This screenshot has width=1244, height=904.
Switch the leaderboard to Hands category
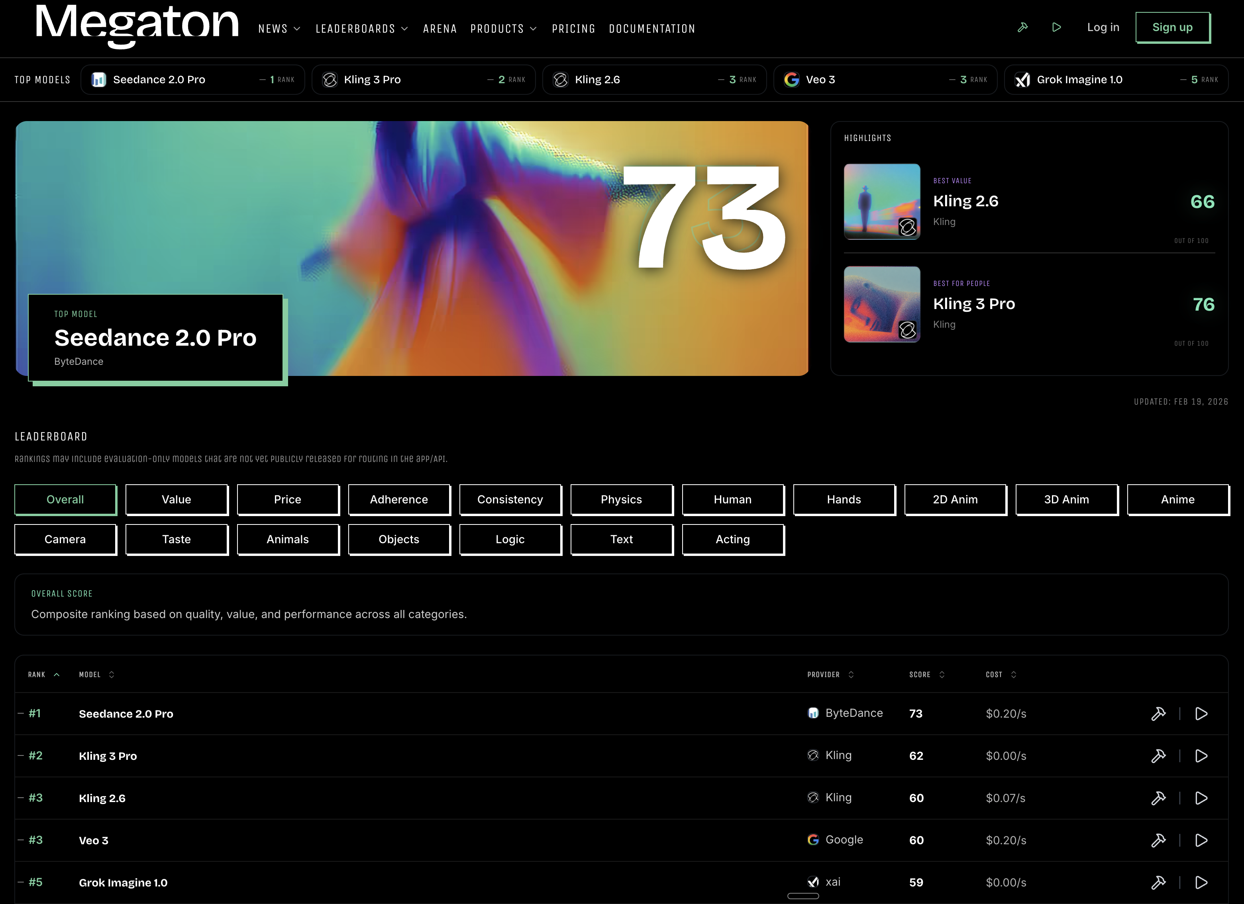pos(844,499)
